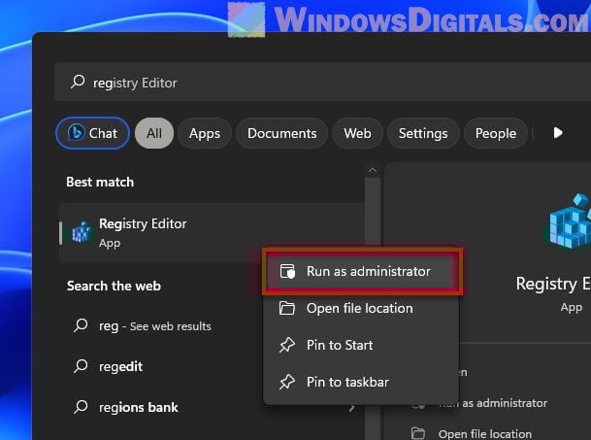Click the search icon beside regions bank
Image resolution: width=591 pixels, height=440 pixels.
coord(81,407)
